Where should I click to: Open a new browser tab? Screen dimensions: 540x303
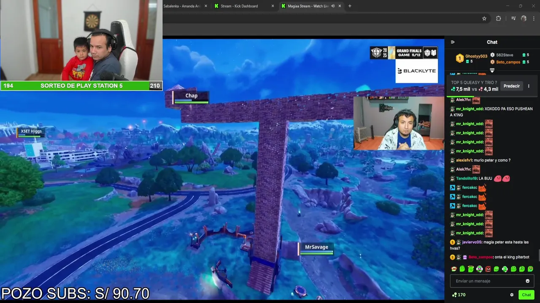(350, 6)
